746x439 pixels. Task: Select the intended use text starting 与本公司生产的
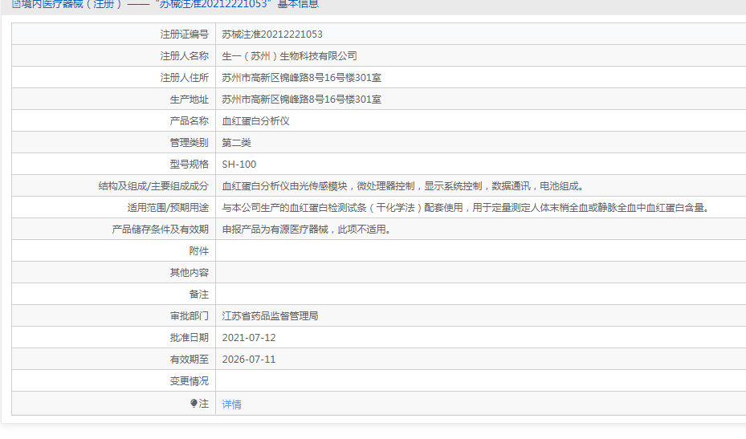pyautogui.click(x=465, y=207)
